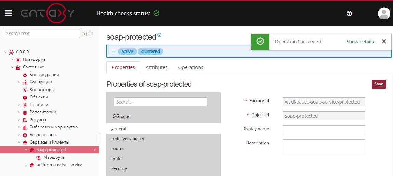Click the Factory Id field
Viewport: 393px width, 176px height.
pos(324,102)
